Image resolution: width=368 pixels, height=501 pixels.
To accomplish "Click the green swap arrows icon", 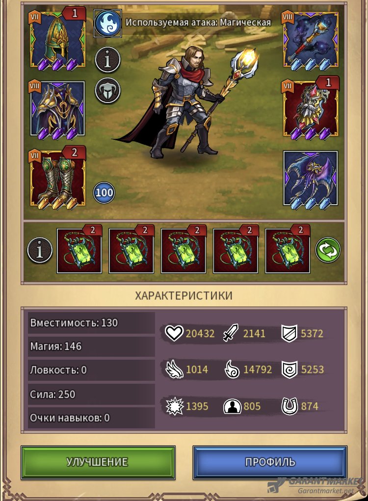I will click(x=328, y=250).
